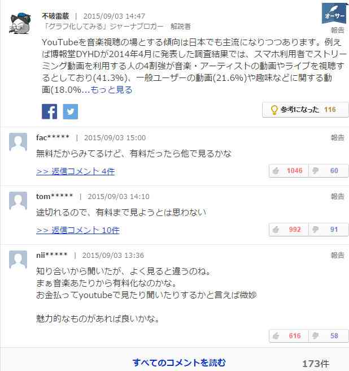Thumbs down the nii***** comment
The height and width of the screenshot is (371, 349).
(329, 336)
